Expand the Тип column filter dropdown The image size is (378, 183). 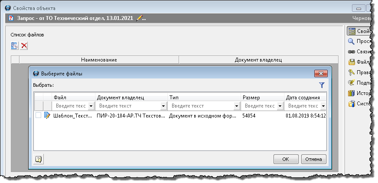tap(236, 106)
